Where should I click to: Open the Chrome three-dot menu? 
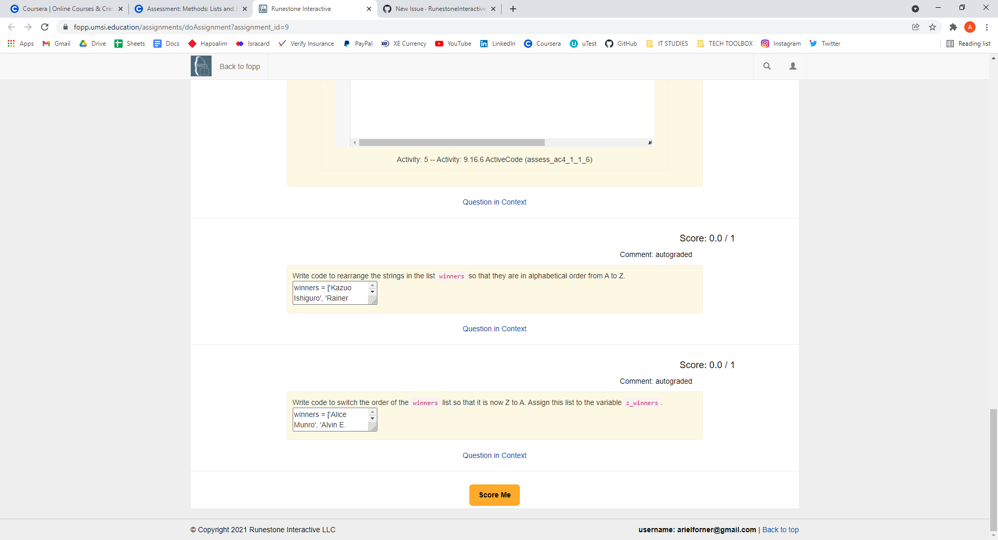[986, 27]
